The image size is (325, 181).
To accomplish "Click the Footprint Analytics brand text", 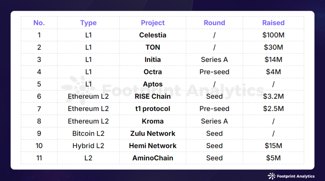I will coord(296,176).
